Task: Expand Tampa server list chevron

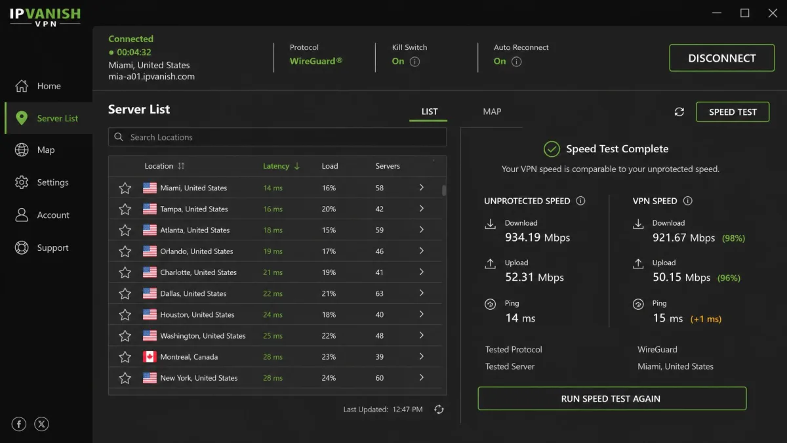Action: 421,209
